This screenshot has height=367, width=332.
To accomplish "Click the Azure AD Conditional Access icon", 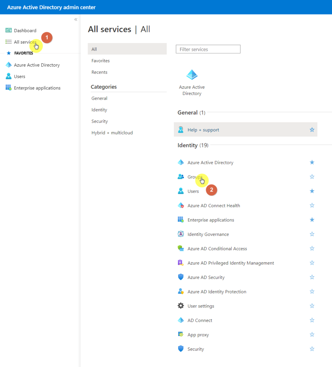I will point(181,248).
